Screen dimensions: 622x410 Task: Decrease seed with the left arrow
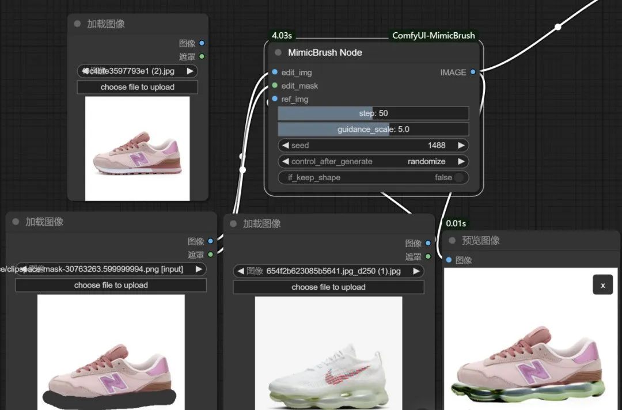coord(285,145)
